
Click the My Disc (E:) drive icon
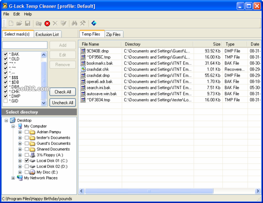coord(32,172)
